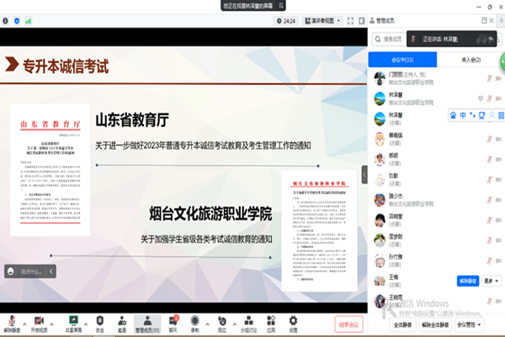Click the 说点什么 chat bubble input
The width and height of the screenshot is (505, 337).
[x=32, y=271]
